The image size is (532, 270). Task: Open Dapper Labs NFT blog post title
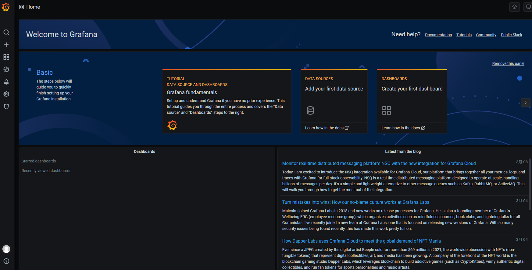[361, 241]
